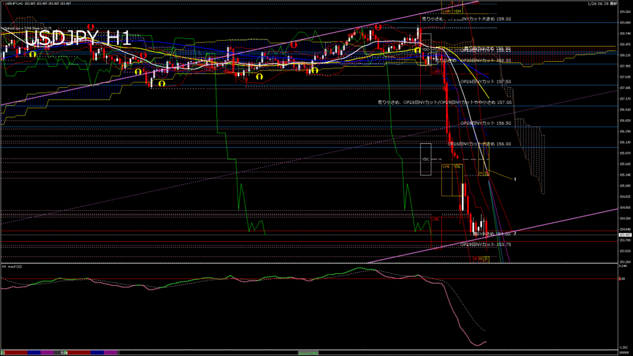633x356 pixels.
Task: Click the 1/26 date marker on timeline
Action: pos(64,352)
